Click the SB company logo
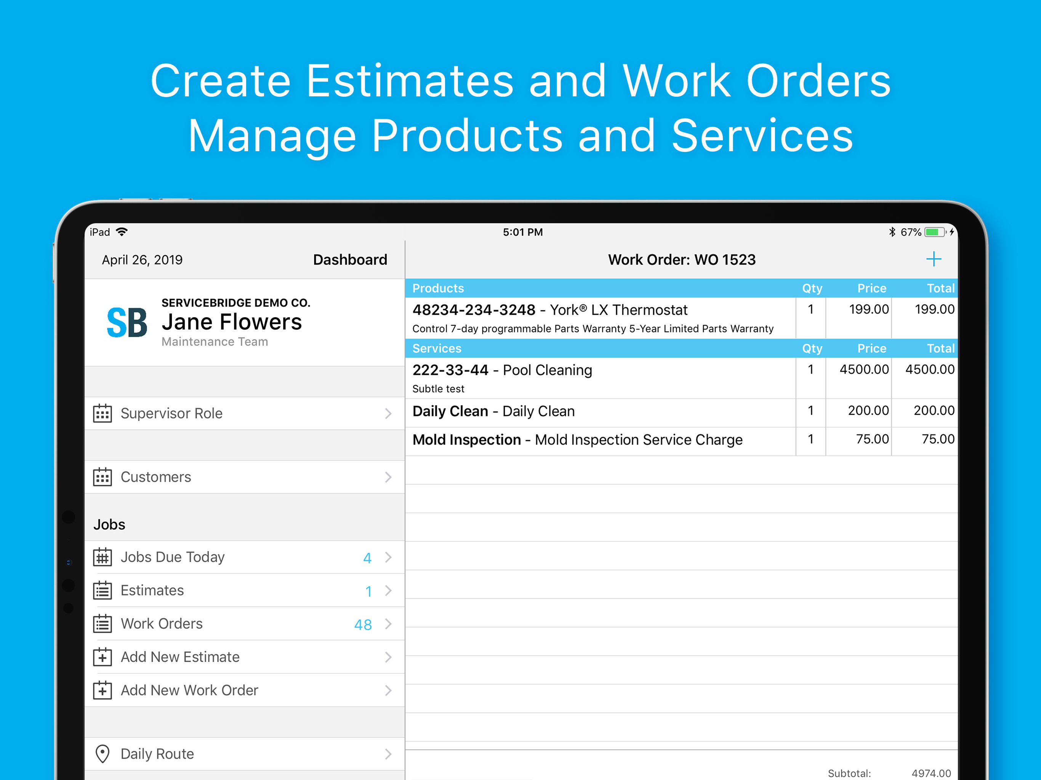Screen dimensions: 1041x780 tap(127, 323)
